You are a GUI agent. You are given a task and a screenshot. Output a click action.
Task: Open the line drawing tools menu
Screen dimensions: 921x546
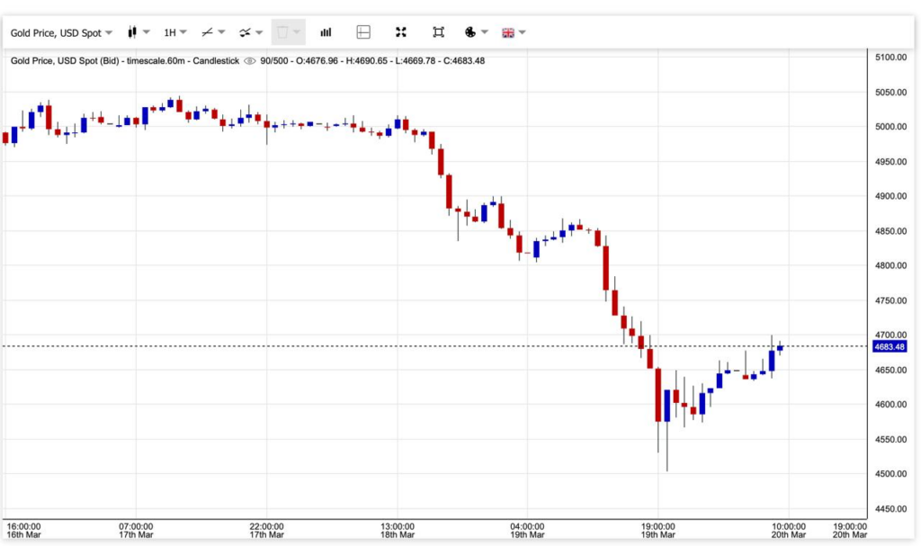tap(212, 32)
